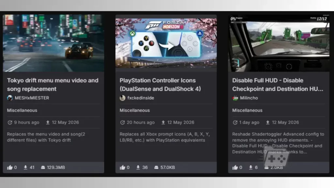View author MESHxMIESTER profile name

tap(32, 98)
